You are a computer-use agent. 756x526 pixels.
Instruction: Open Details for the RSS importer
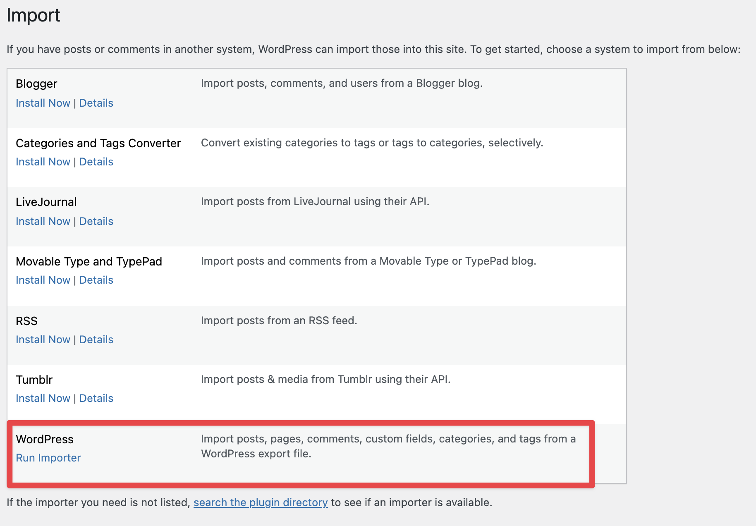[96, 339]
